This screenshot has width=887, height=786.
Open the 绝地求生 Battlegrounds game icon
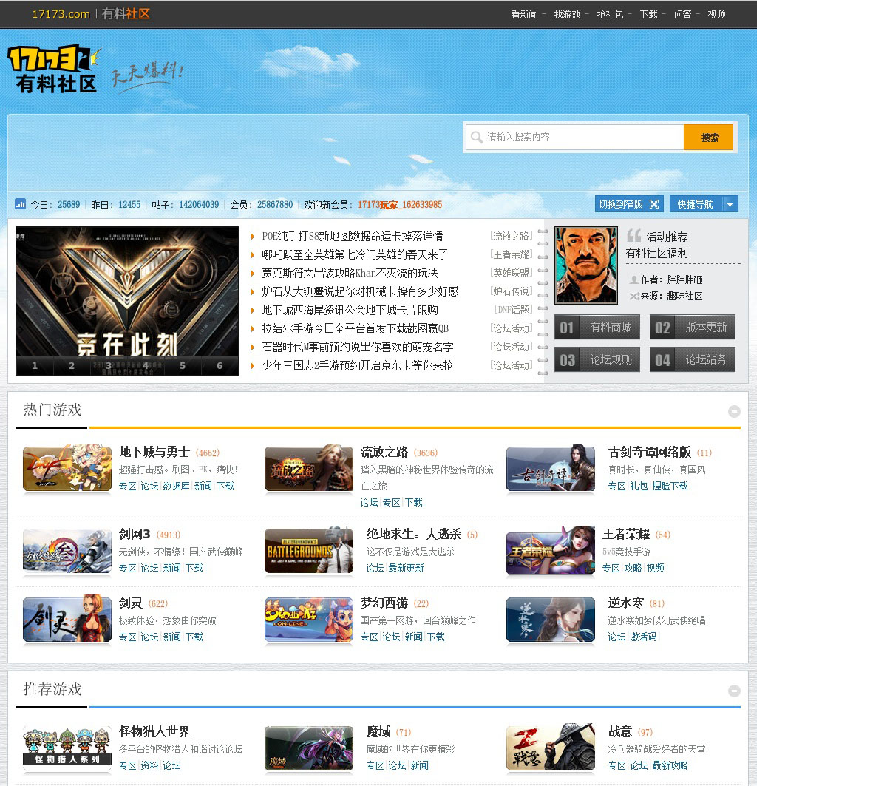coord(308,550)
